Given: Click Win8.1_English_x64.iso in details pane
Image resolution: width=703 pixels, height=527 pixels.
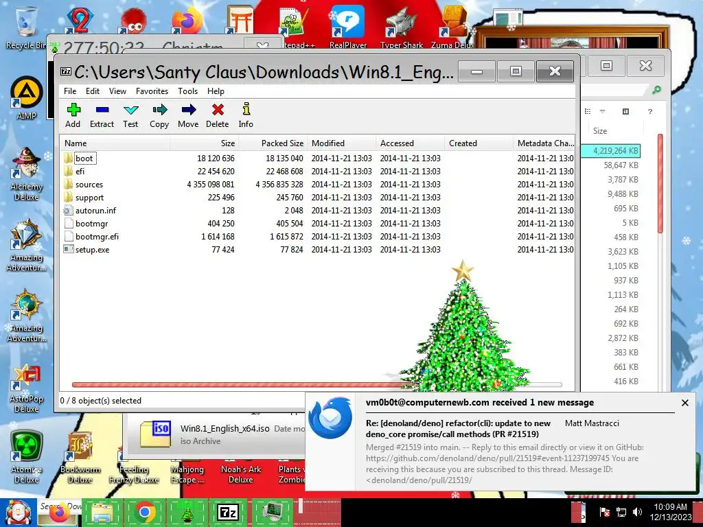Looking at the screenshot, I should [225, 428].
